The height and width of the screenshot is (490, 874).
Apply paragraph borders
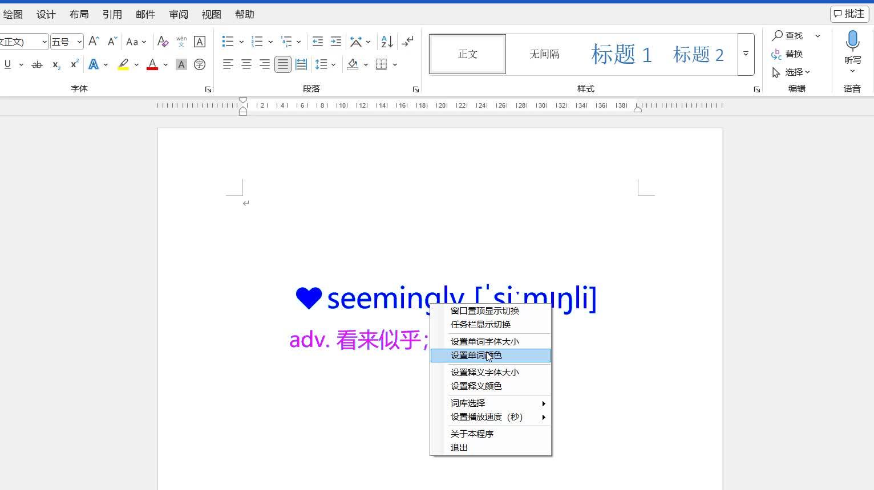point(382,64)
